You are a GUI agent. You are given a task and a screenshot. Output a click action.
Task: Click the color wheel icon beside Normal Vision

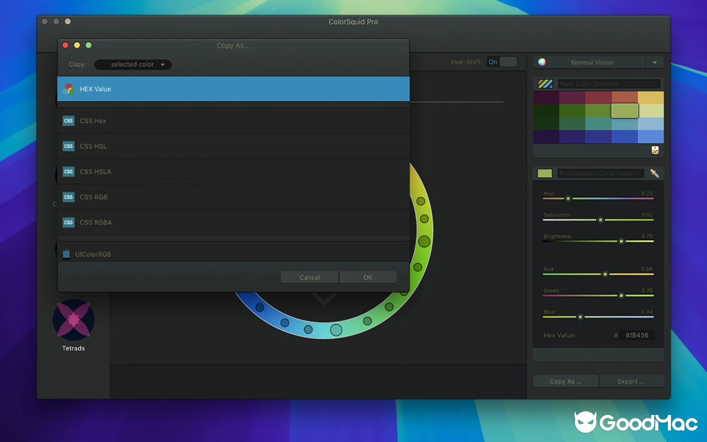[541, 62]
